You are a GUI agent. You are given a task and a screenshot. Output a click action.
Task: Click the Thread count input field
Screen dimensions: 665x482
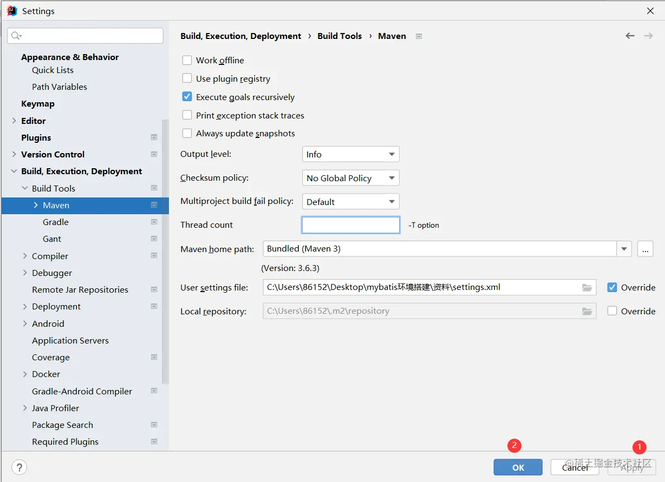[x=351, y=225]
